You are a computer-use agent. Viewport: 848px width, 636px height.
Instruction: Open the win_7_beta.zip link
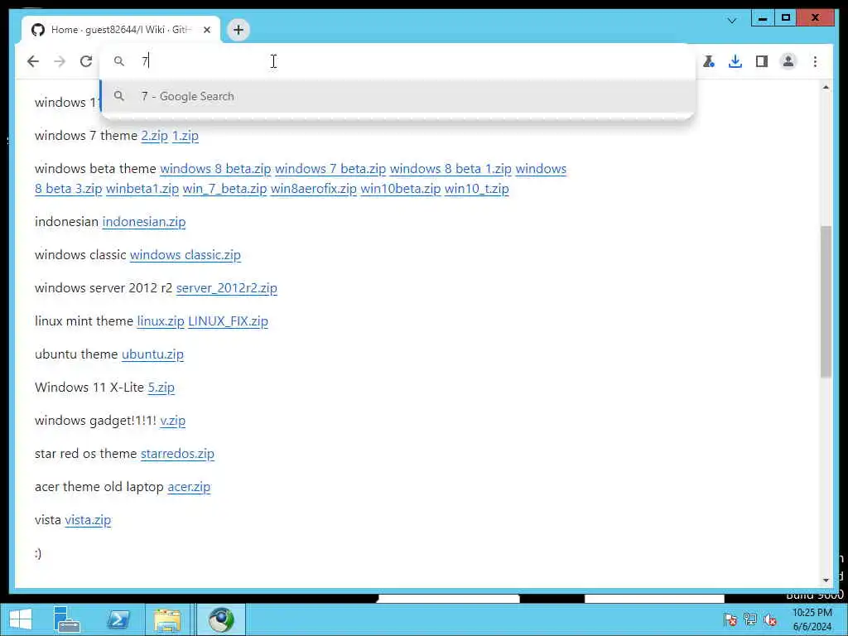(x=225, y=189)
